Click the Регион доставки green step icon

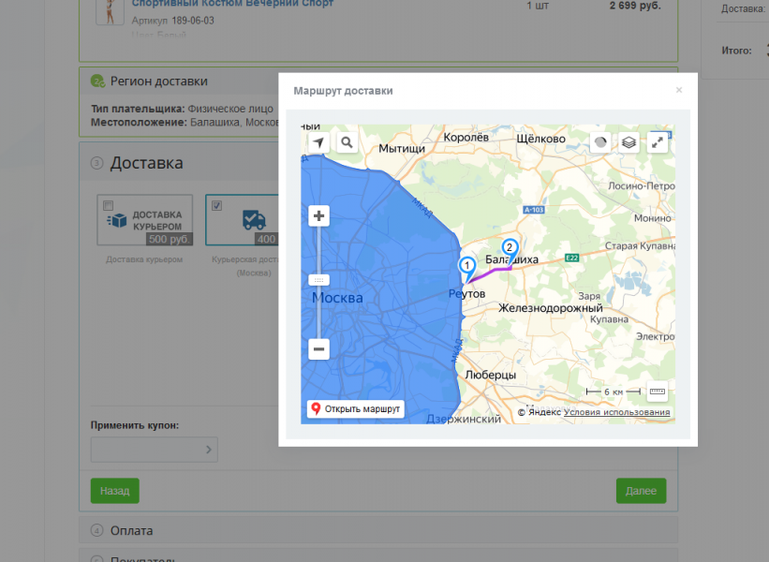pyautogui.click(x=98, y=81)
